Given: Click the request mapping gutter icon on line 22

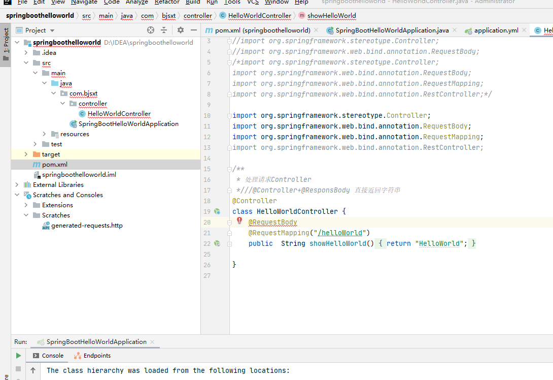Looking at the screenshot, I should (217, 243).
